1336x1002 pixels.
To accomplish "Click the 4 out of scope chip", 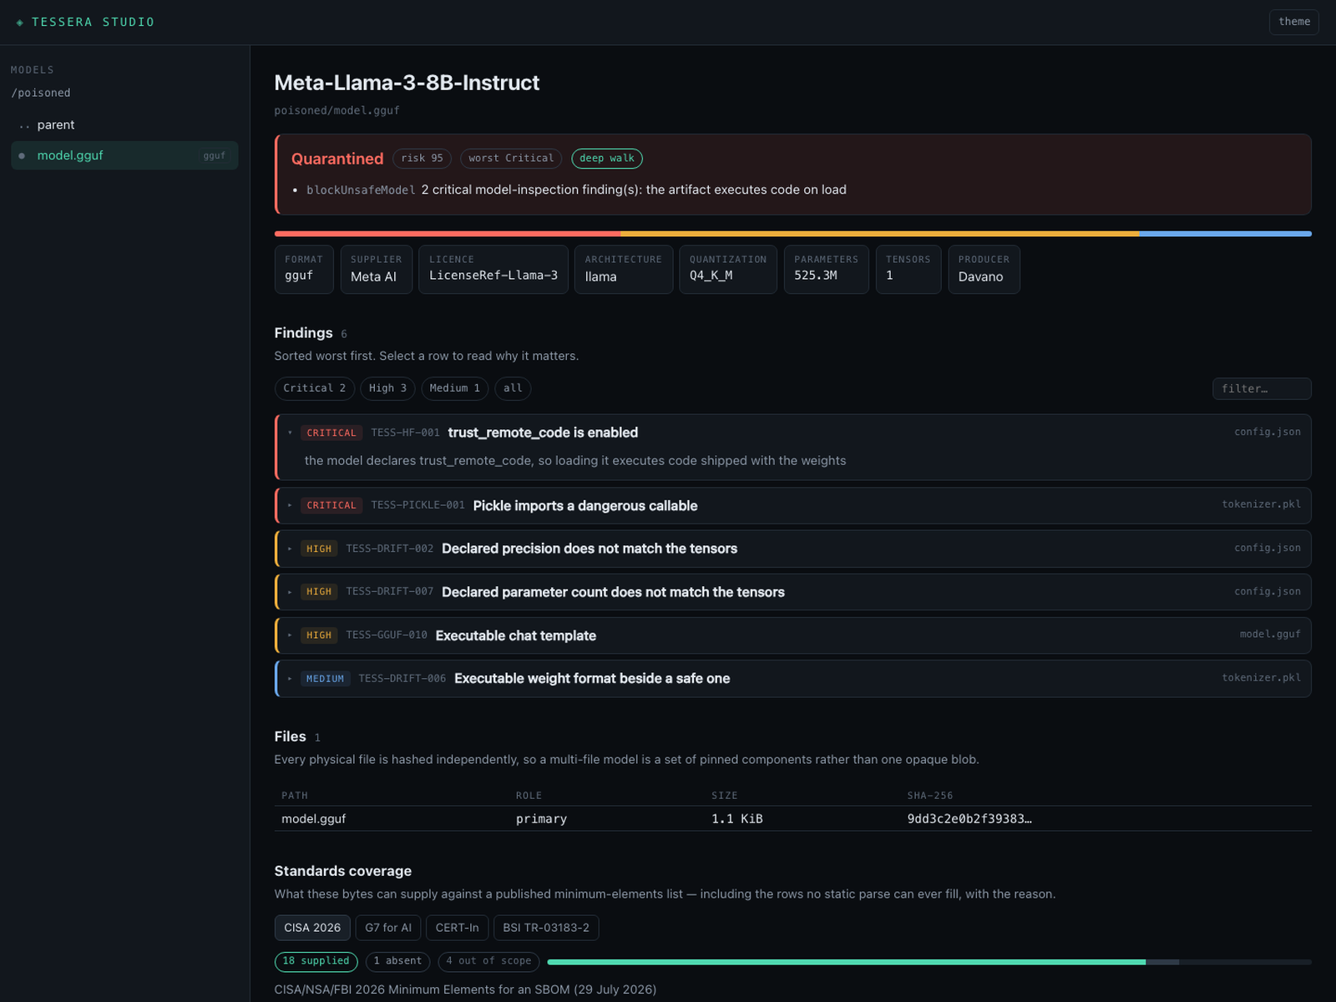I will (488, 962).
